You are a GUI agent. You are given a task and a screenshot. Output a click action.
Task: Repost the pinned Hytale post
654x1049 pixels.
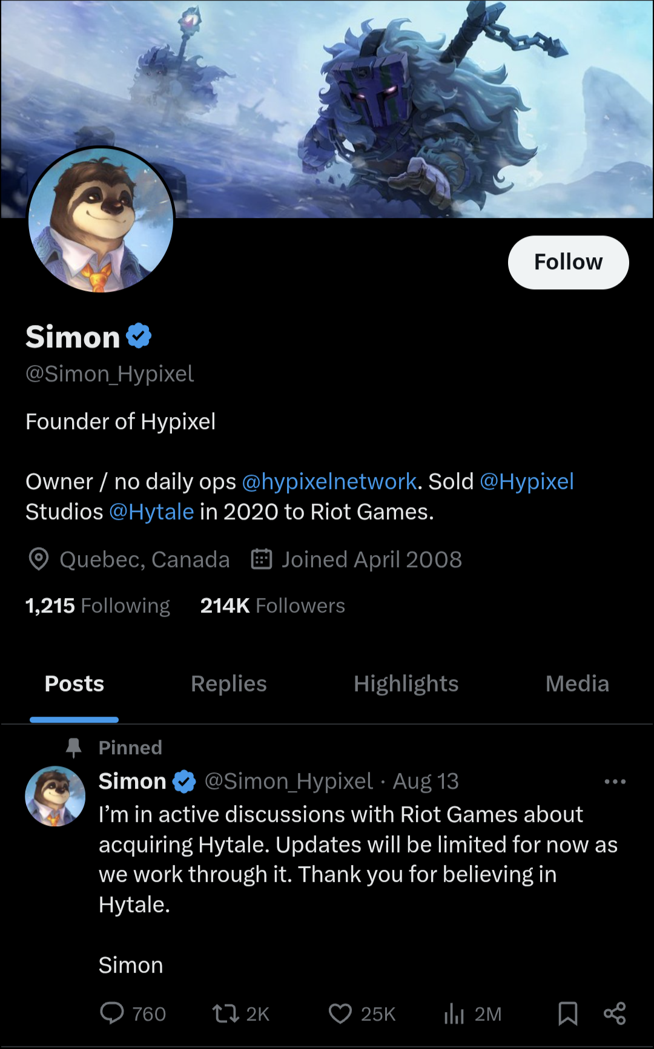[226, 1013]
